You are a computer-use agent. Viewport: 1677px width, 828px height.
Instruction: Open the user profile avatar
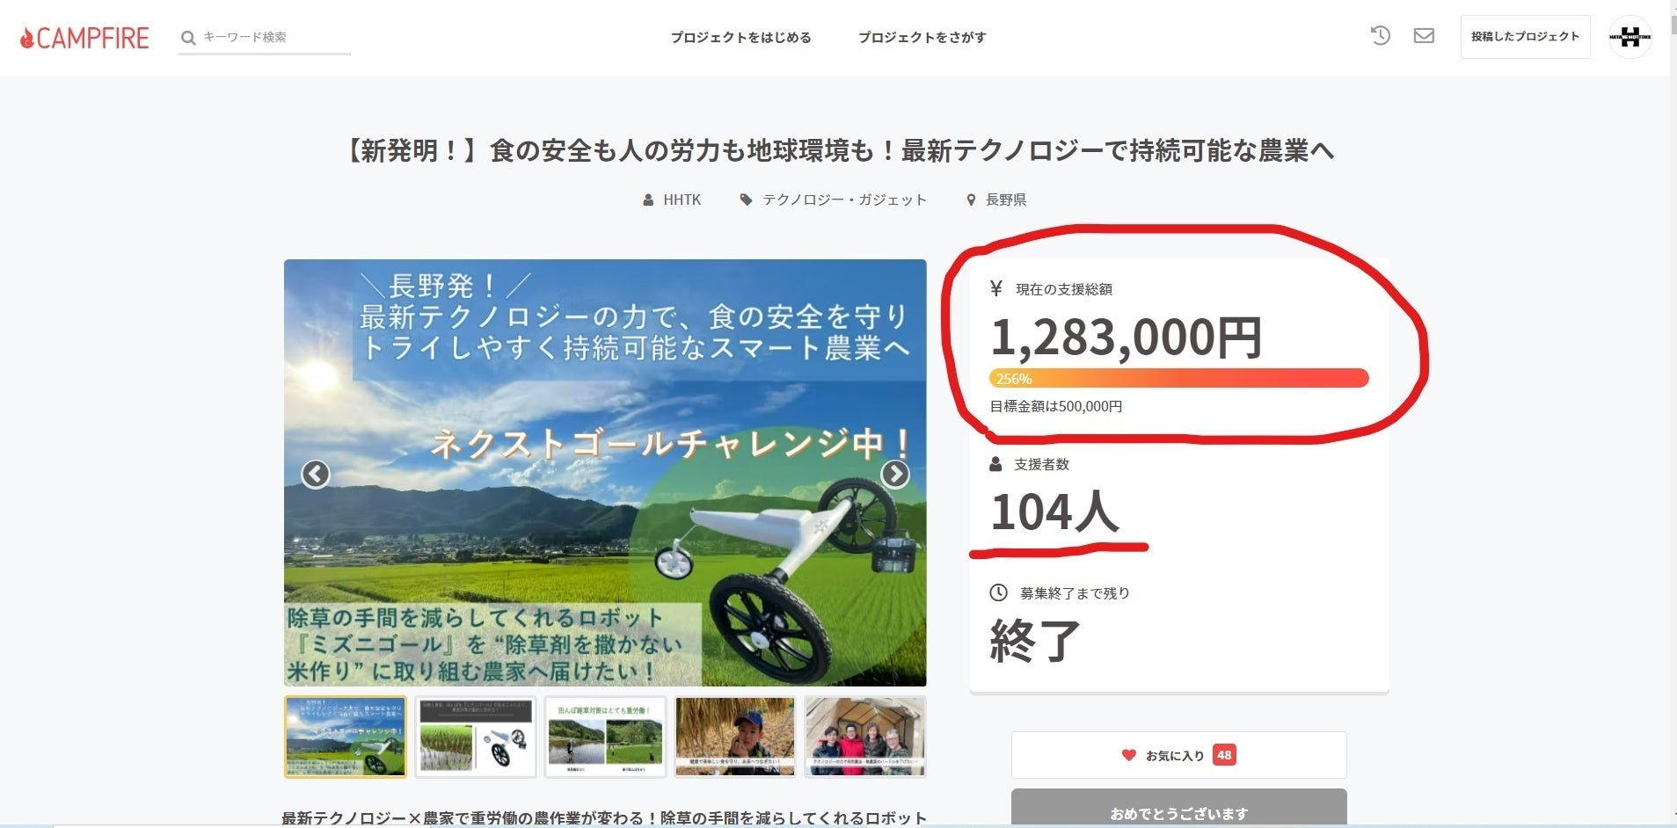1630,37
